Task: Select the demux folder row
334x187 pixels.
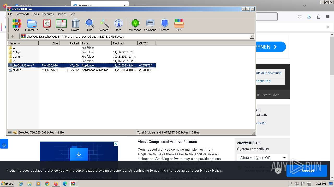Action: click(x=82, y=57)
